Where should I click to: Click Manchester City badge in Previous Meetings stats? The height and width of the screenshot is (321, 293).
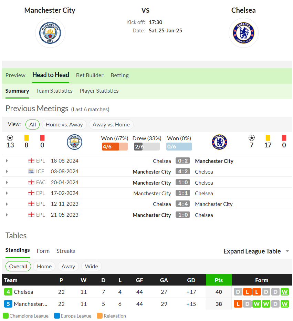74,142
